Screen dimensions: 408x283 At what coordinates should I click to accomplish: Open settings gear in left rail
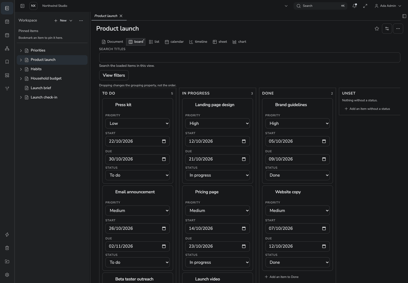[x=7, y=275]
